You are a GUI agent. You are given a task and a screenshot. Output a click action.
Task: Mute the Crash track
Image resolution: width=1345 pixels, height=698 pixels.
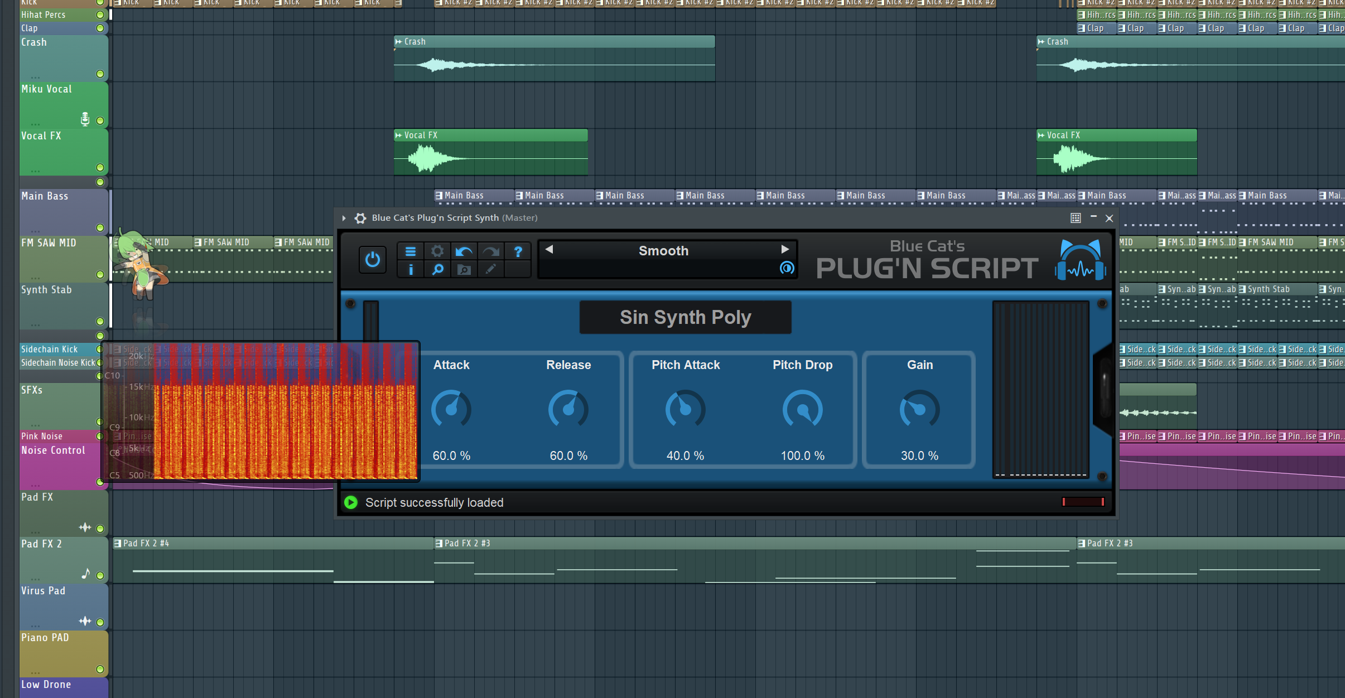[100, 74]
